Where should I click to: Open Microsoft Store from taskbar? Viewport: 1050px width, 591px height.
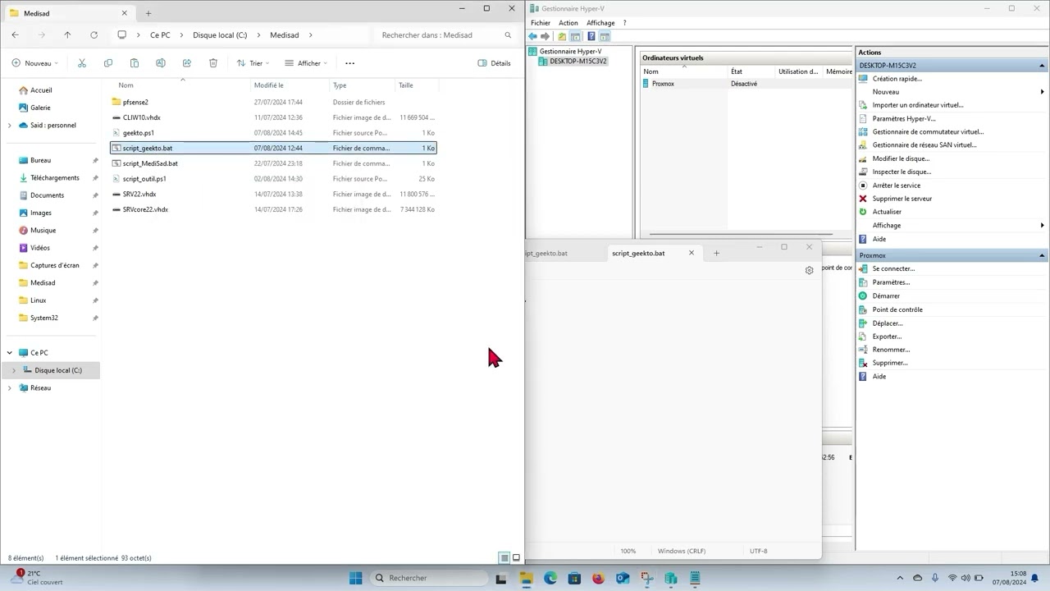pos(574,579)
